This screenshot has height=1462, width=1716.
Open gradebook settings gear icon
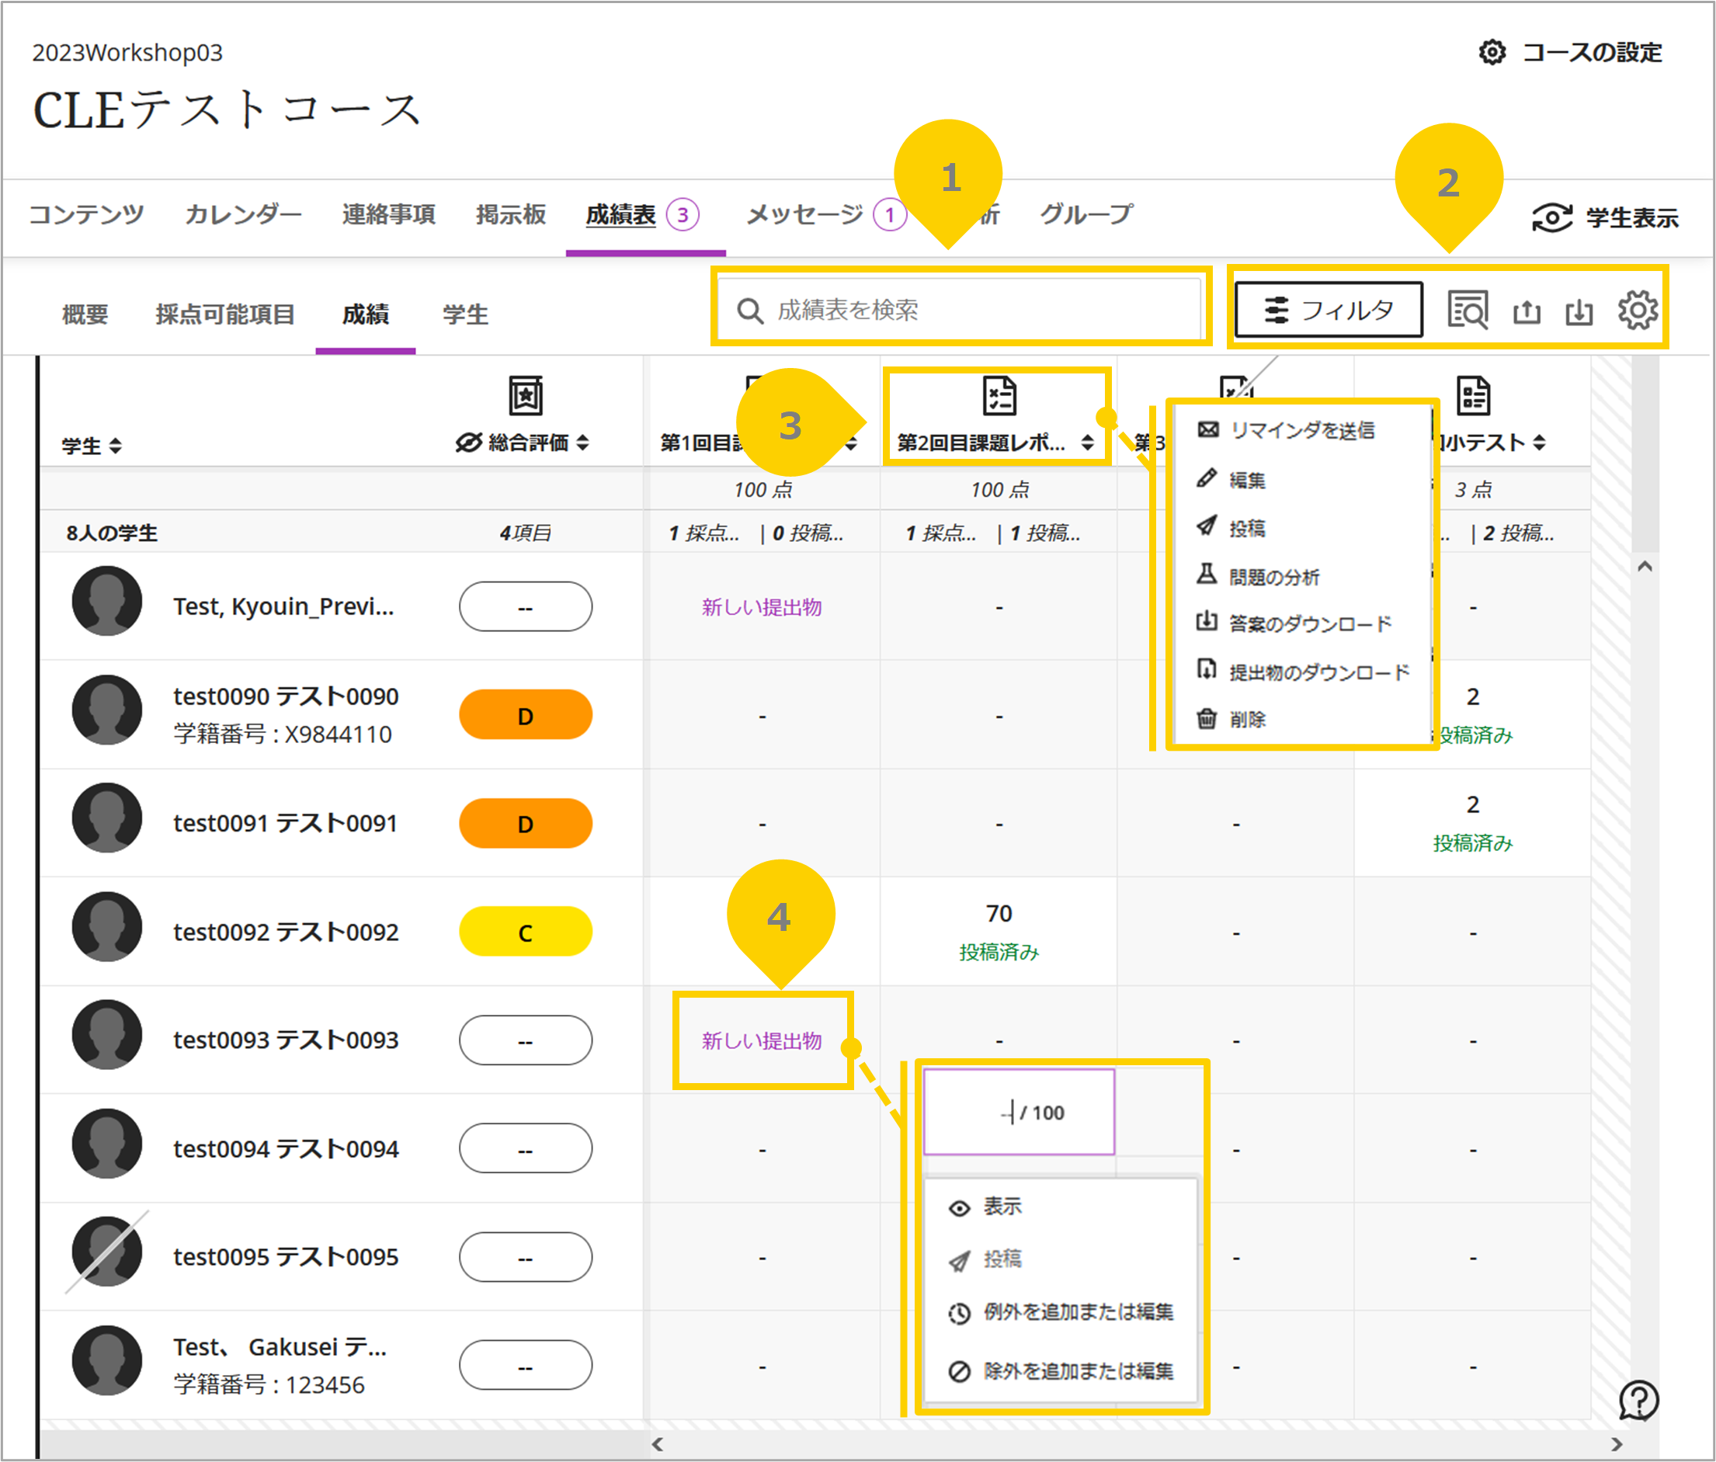tap(1638, 311)
